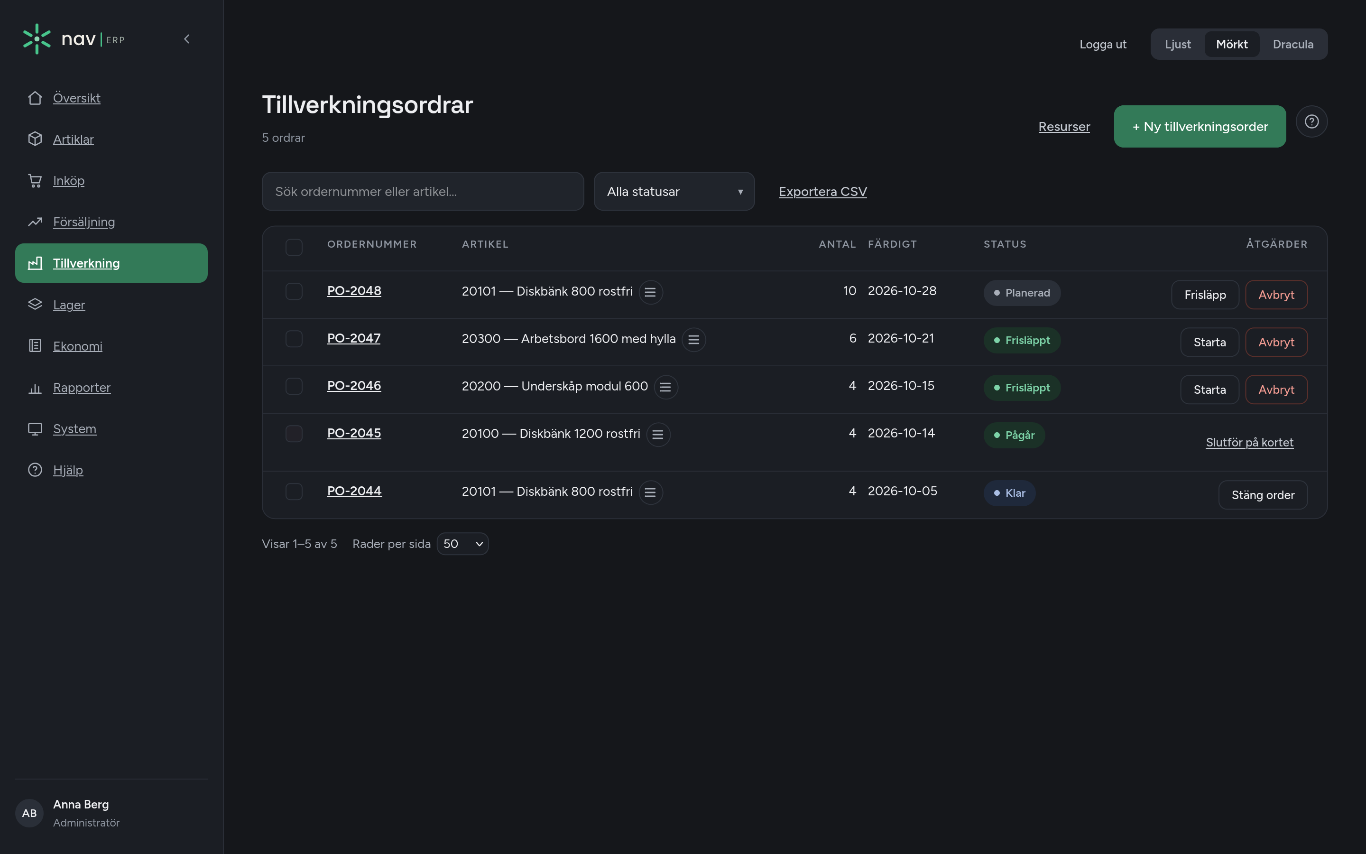The width and height of the screenshot is (1366, 854).
Task: Open the row menu icon for Arbetsbord 1600
Action: tap(694, 339)
